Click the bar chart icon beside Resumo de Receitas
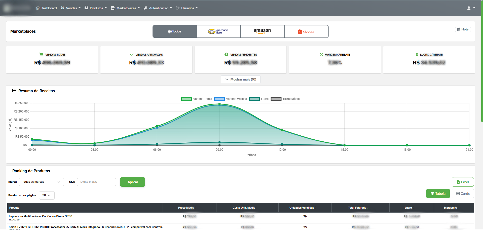This screenshot has width=483, height=230. tap(14, 91)
